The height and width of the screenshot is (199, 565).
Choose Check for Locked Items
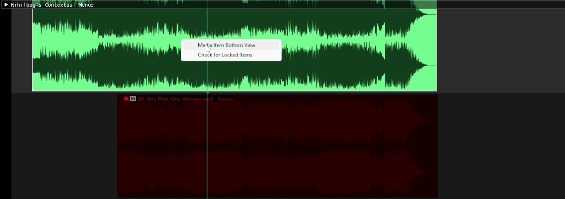[x=231, y=55]
